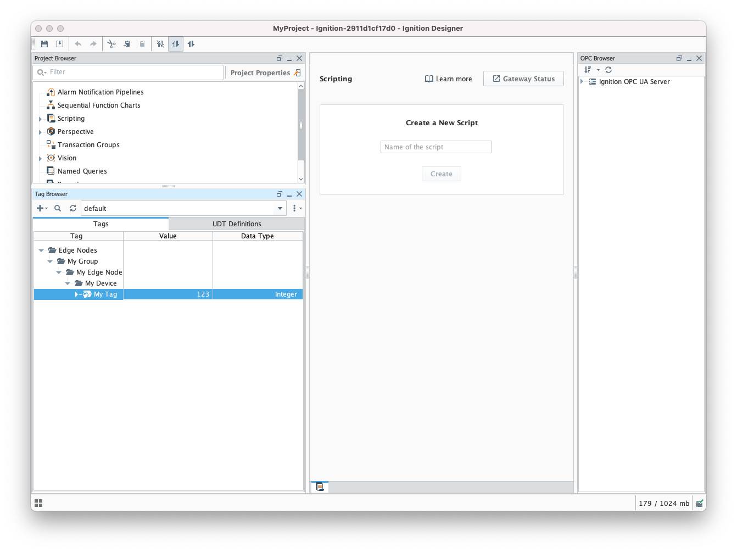
Task: Collapse the Edge Nodes folder
Action: pyautogui.click(x=41, y=250)
